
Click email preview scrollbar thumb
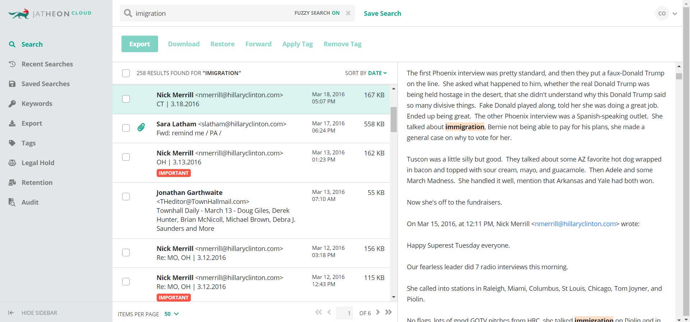pos(679,76)
